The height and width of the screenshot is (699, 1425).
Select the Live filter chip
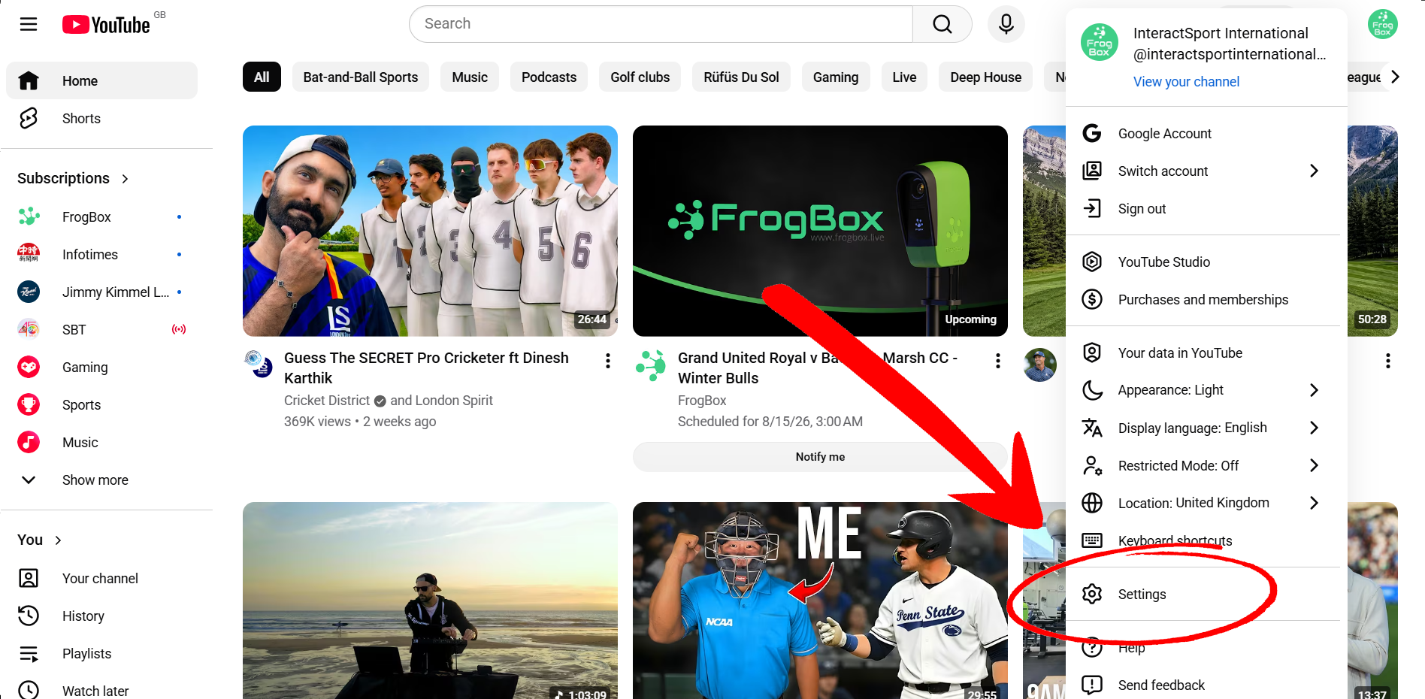point(904,77)
